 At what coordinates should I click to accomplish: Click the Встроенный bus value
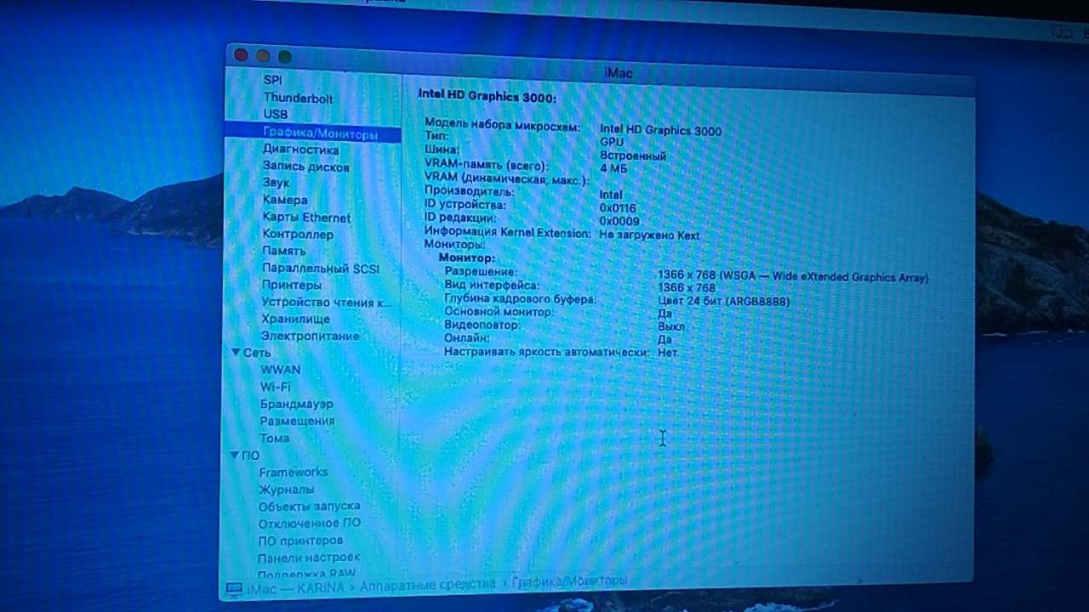(633, 156)
